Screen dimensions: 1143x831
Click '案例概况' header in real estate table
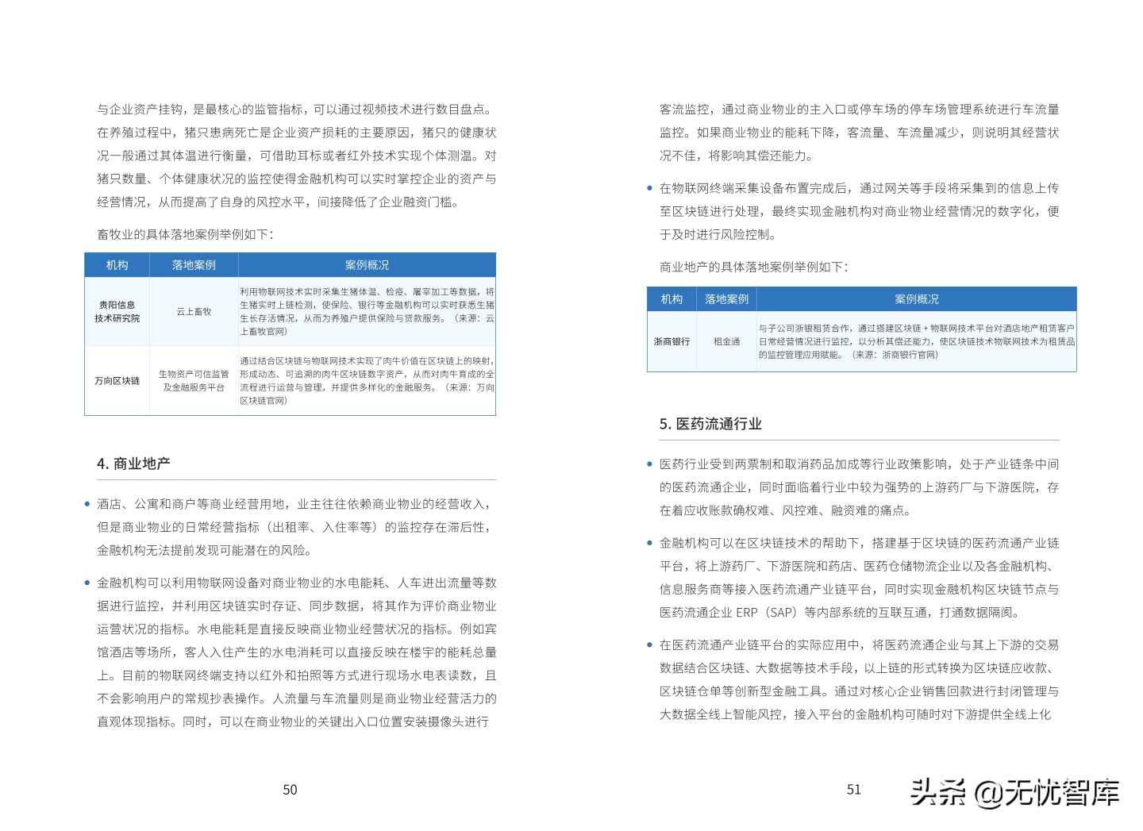tap(917, 299)
